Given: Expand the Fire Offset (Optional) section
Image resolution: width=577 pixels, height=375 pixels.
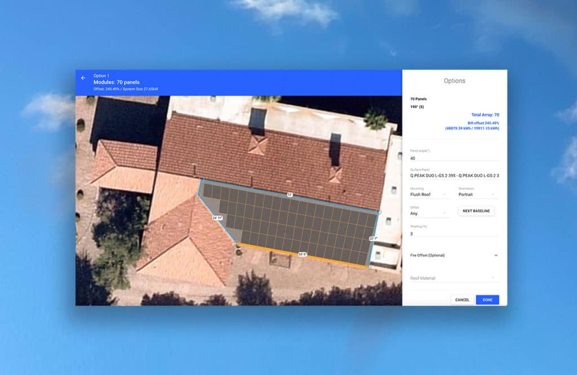Looking at the screenshot, I should [454, 255].
